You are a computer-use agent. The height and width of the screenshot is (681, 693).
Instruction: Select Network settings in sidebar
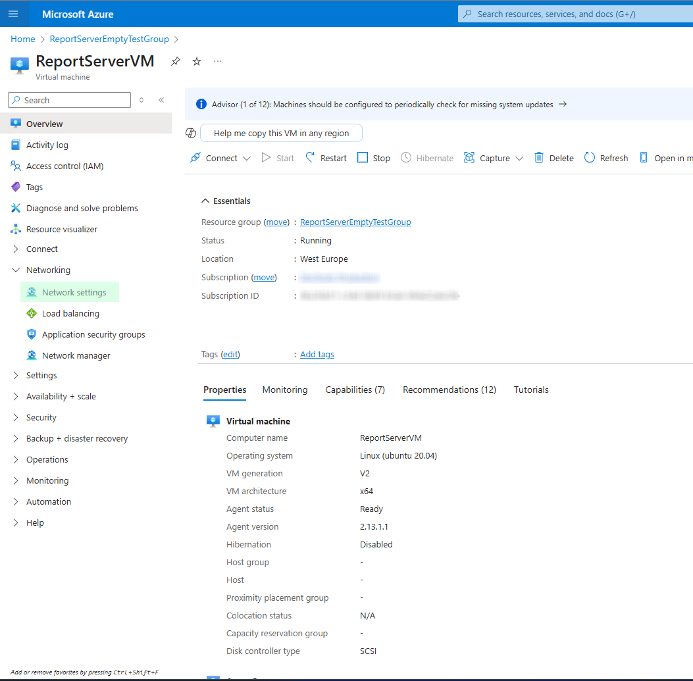[74, 293]
